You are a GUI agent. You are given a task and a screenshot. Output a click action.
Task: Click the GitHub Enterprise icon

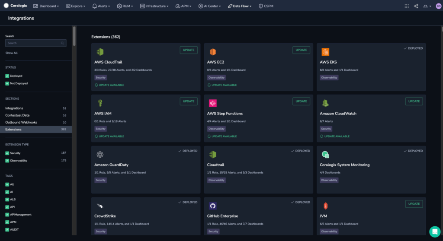point(213,206)
